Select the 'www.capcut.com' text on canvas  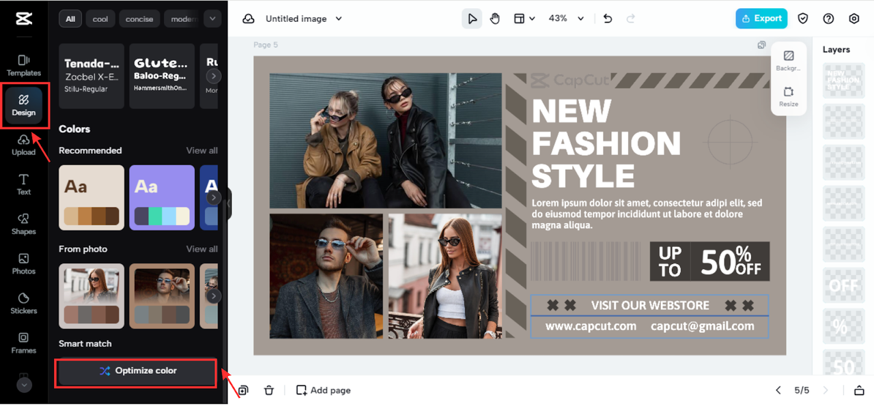[591, 326]
